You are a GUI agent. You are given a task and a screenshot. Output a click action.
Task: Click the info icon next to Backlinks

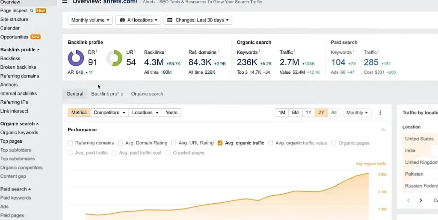(166, 51)
